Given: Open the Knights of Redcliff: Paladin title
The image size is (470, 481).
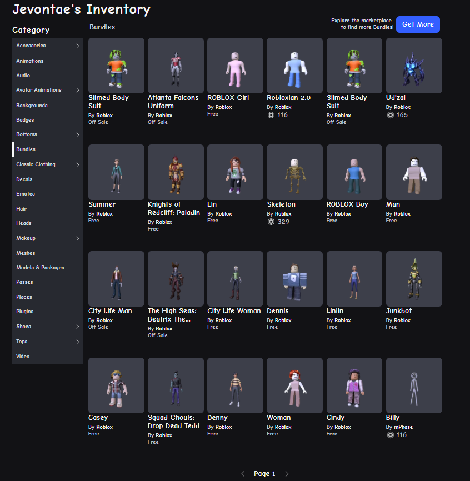Looking at the screenshot, I should click(x=174, y=208).
